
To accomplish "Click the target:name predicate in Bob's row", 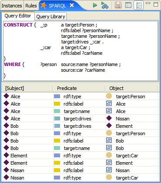I will (77, 148).
